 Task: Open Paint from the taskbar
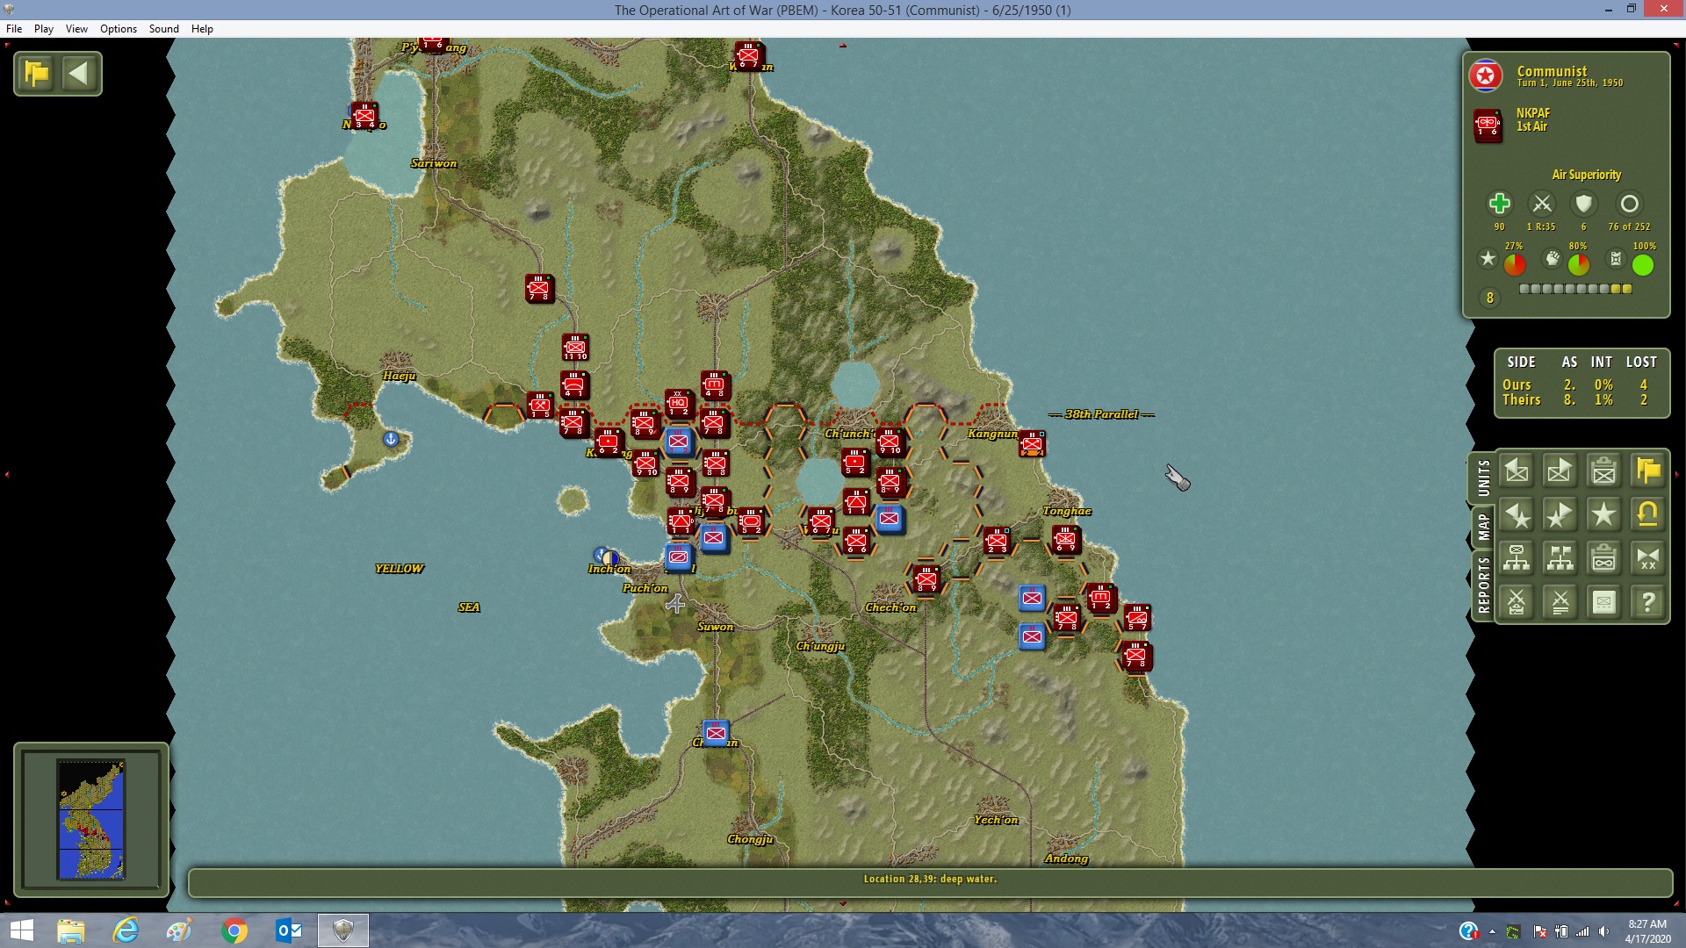(180, 930)
